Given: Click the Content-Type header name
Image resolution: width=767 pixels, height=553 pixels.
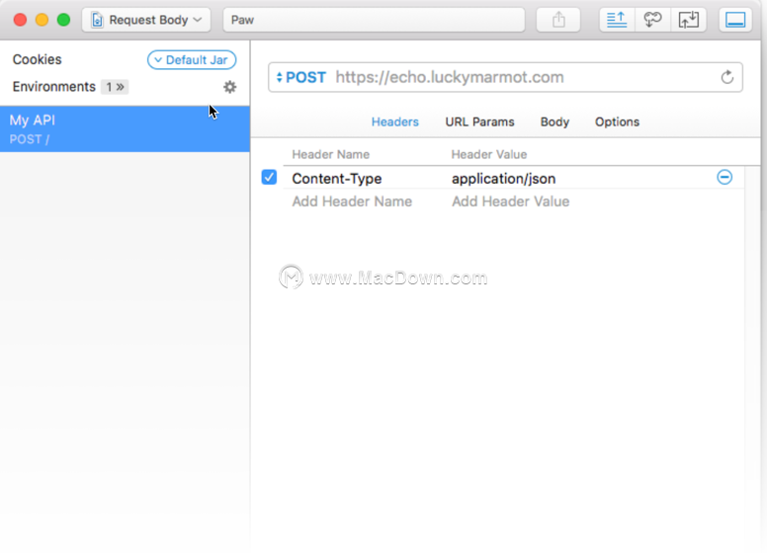Looking at the screenshot, I should point(336,179).
